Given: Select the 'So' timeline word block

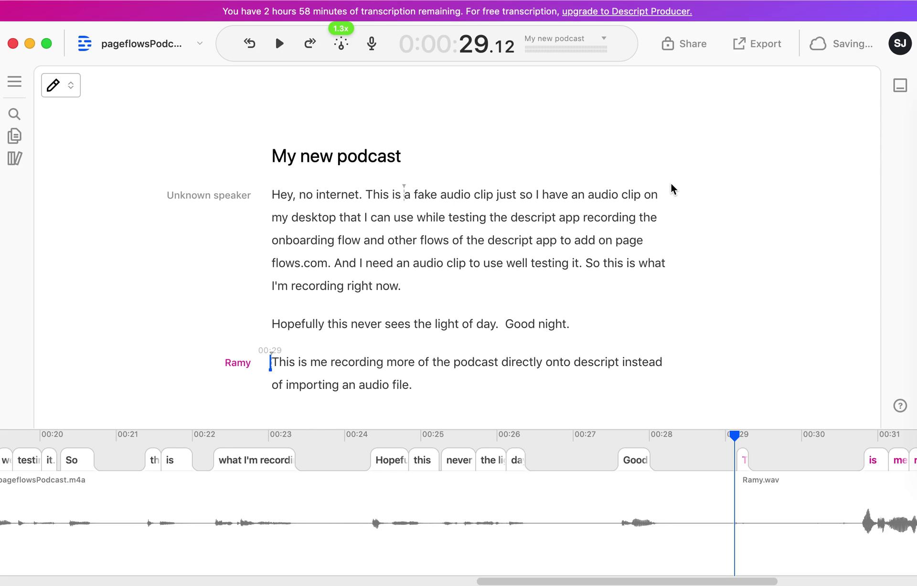Looking at the screenshot, I should (77, 460).
